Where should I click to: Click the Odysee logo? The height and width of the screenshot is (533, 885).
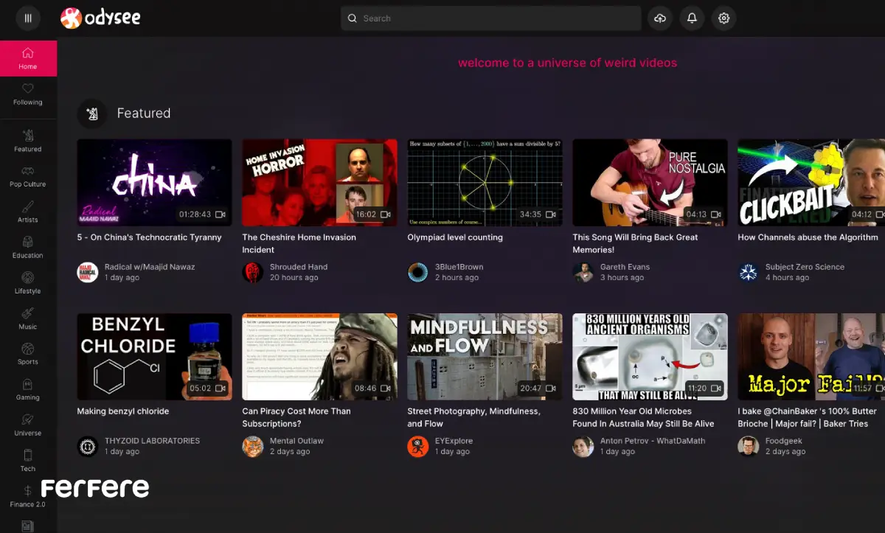tap(100, 18)
